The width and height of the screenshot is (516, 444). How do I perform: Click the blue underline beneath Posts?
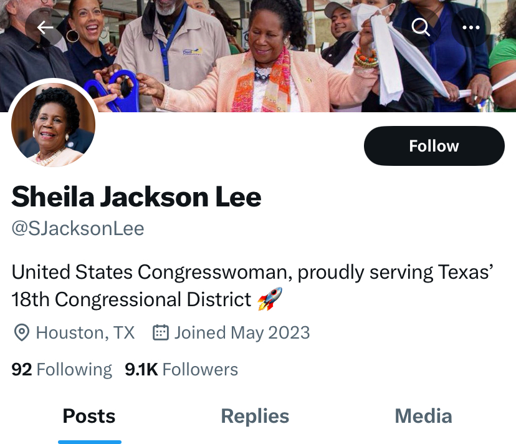point(90,442)
